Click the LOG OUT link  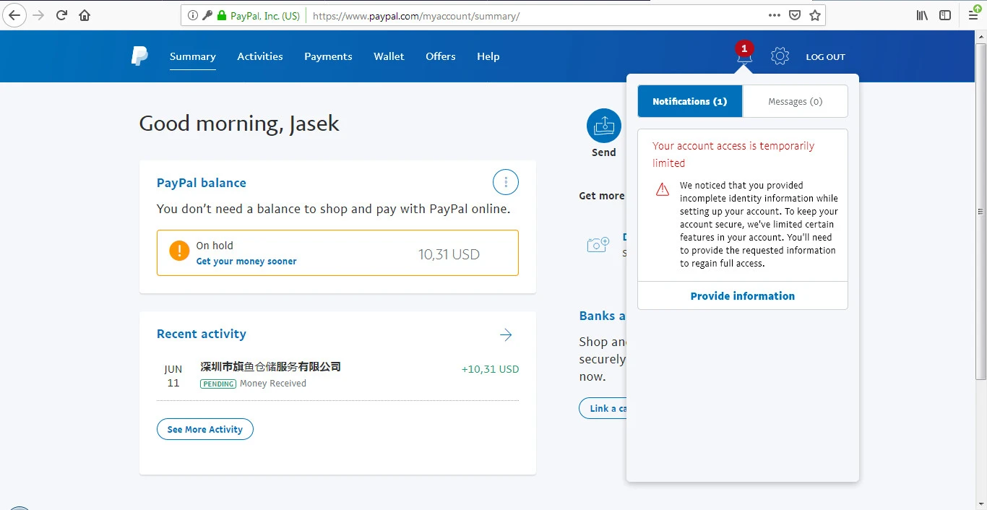[825, 57]
